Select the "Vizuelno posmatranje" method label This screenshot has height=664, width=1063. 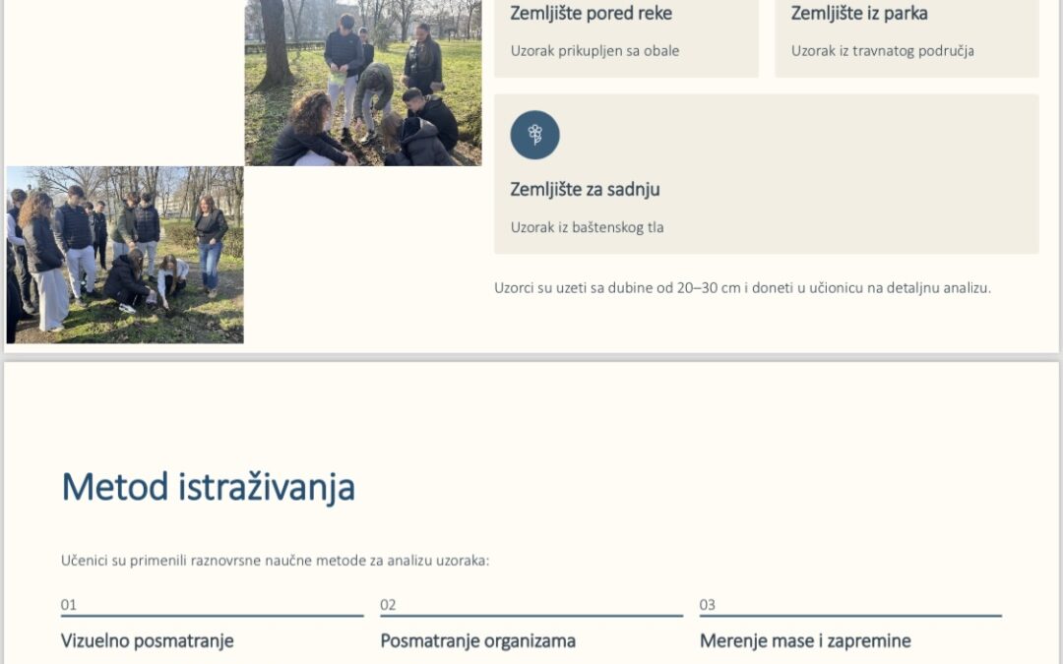point(148,641)
